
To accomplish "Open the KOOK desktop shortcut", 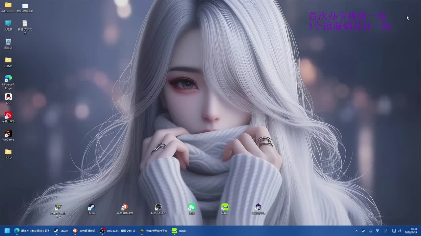I will [x=225, y=208].
